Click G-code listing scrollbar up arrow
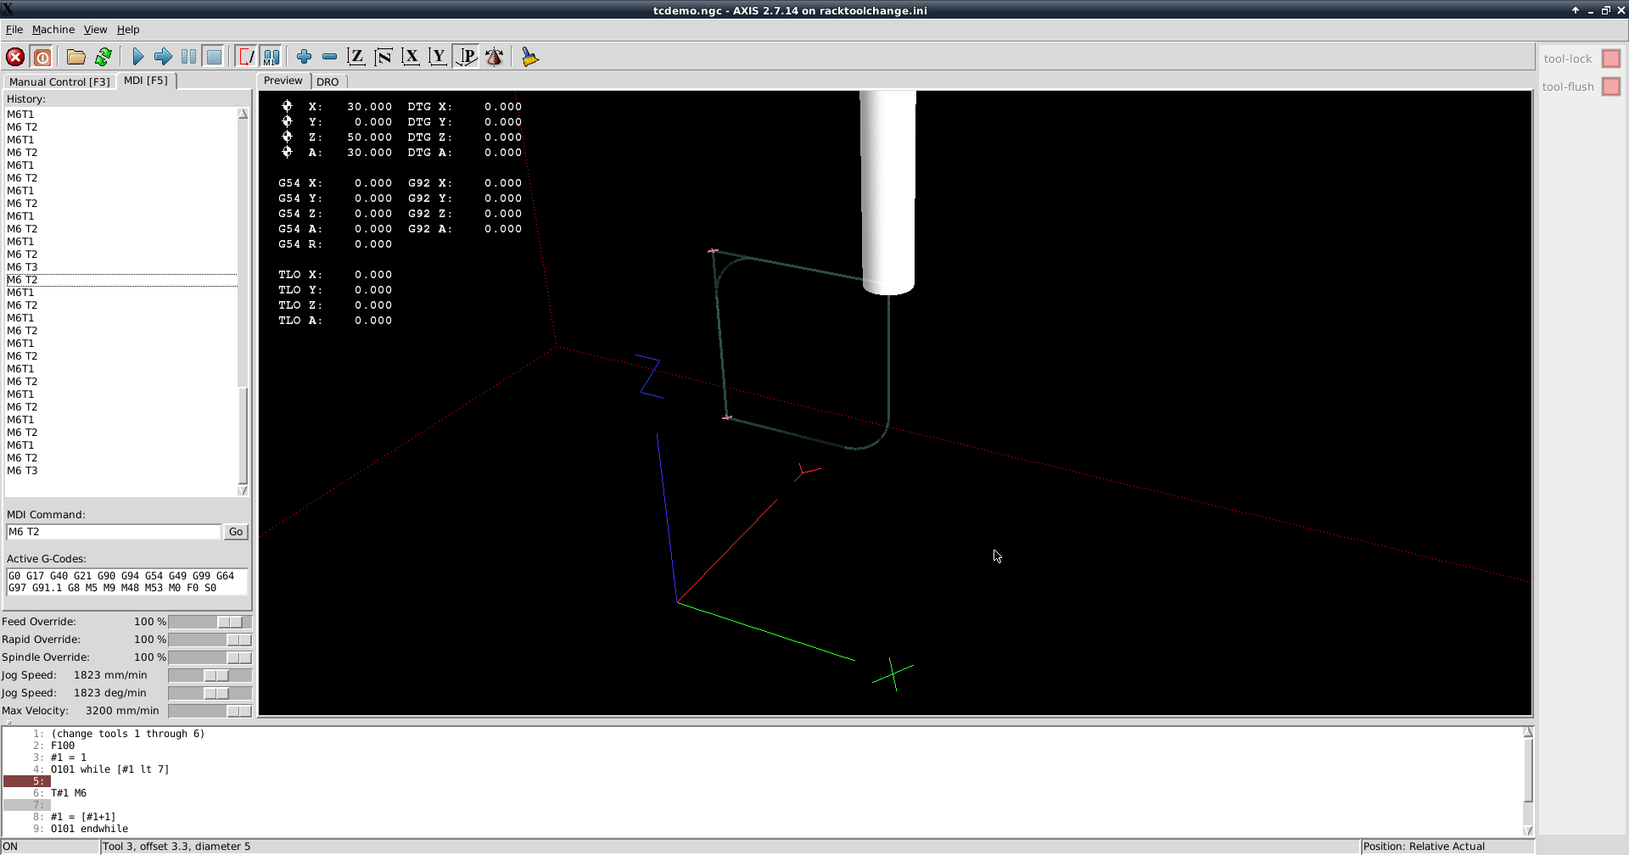 pos(1528,732)
